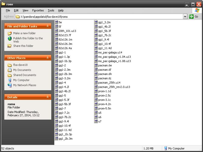Click the My Network Places icon
The image size is (203, 152).
[x=10, y=85]
